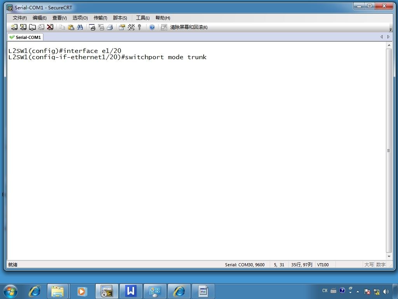Click the 就绪 status text
The image size is (398, 299).
click(13, 265)
